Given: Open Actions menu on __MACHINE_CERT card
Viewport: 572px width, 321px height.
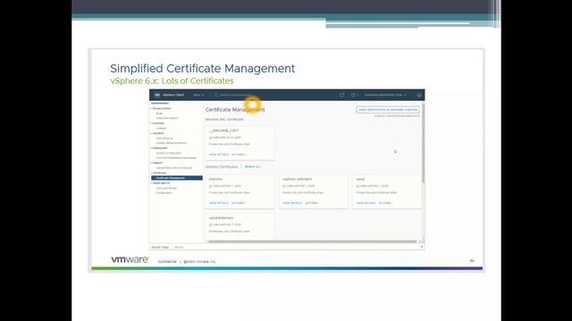Looking at the screenshot, I should (x=239, y=154).
